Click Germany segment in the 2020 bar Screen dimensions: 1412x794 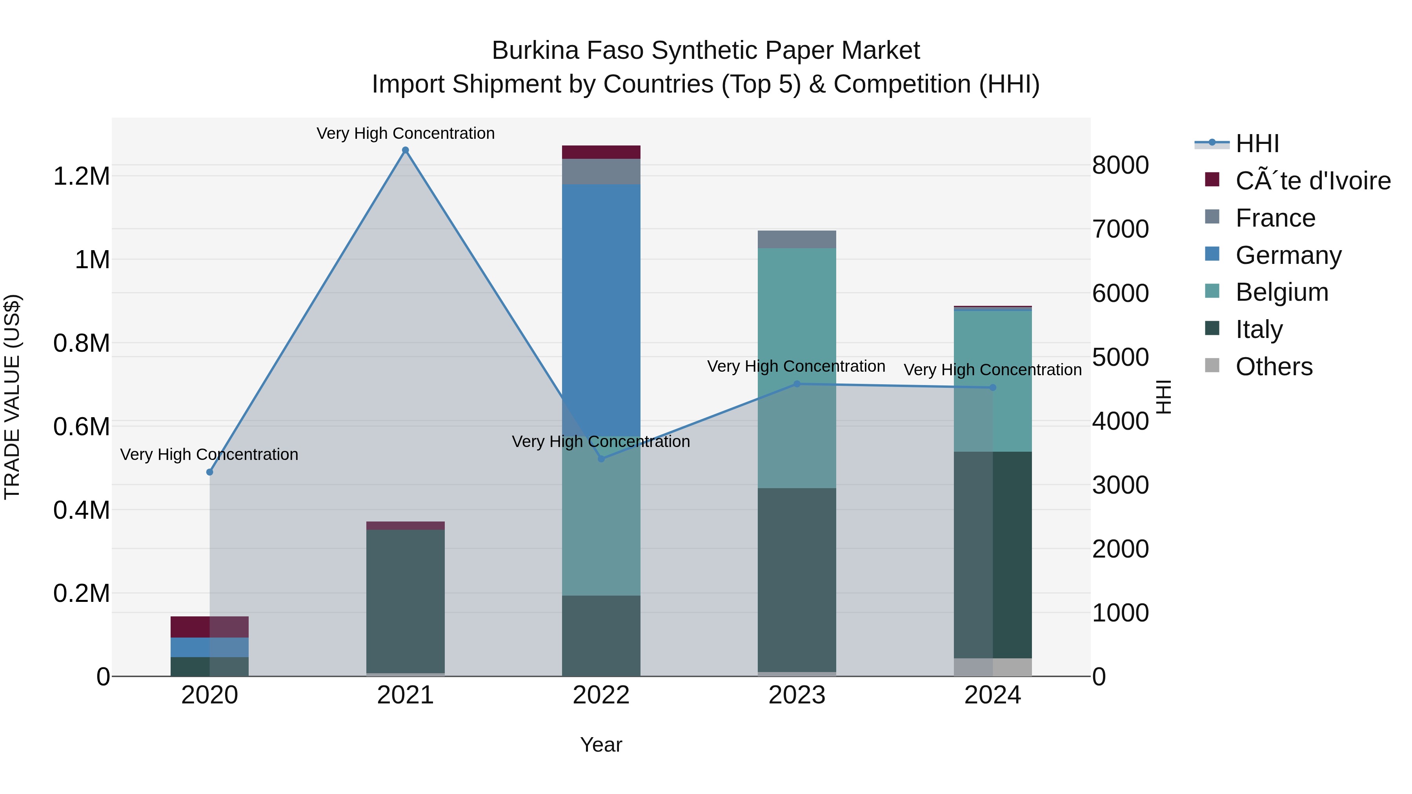(x=209, y=647)
